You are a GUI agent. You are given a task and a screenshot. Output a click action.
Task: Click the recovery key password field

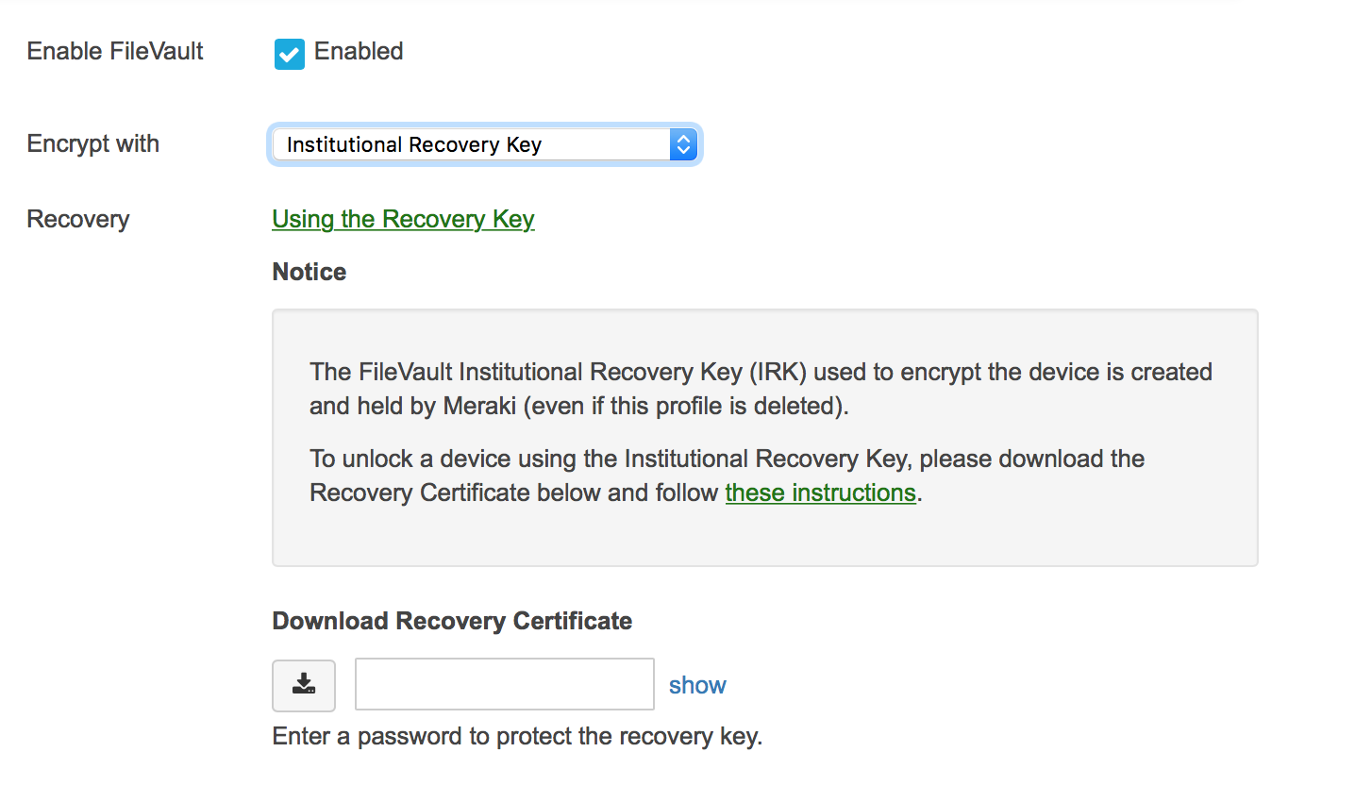pyautogui.click(x=504, y=684)
